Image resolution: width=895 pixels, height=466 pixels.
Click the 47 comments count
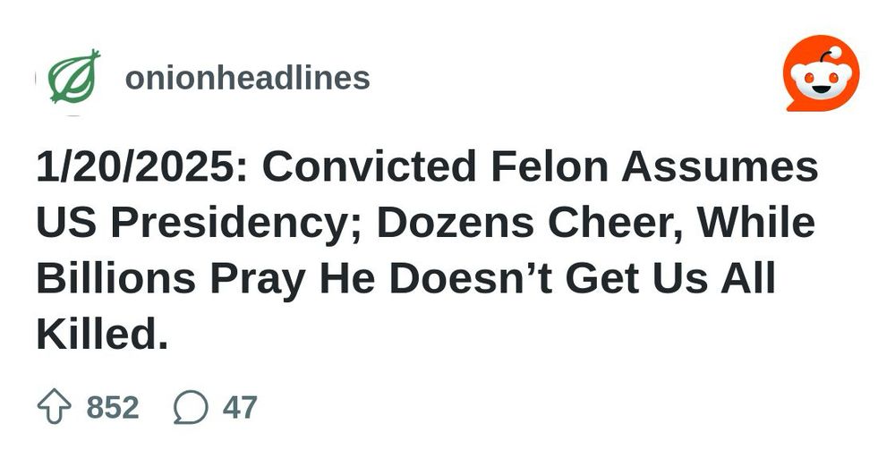[240, 409]
